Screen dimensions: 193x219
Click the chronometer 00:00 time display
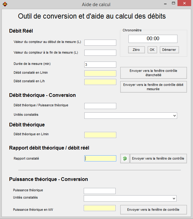click(153, 39)
